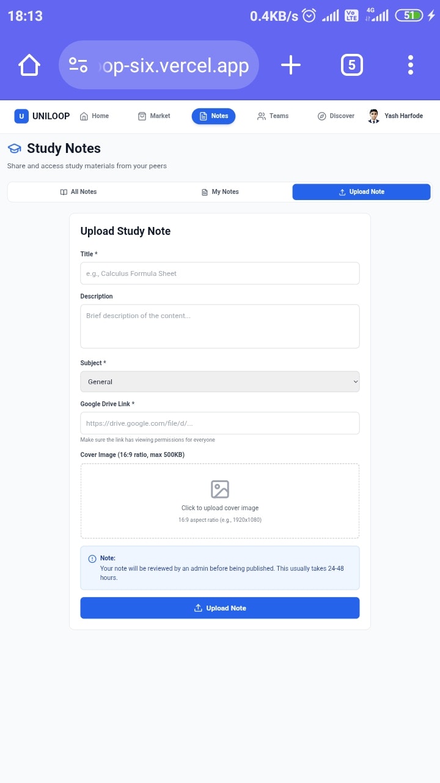
Task: Expand the subject selector chevron
Action: tap(354, 381)
